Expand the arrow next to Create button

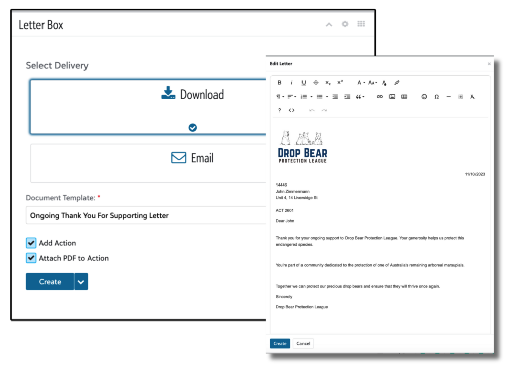tap(81, 282)
